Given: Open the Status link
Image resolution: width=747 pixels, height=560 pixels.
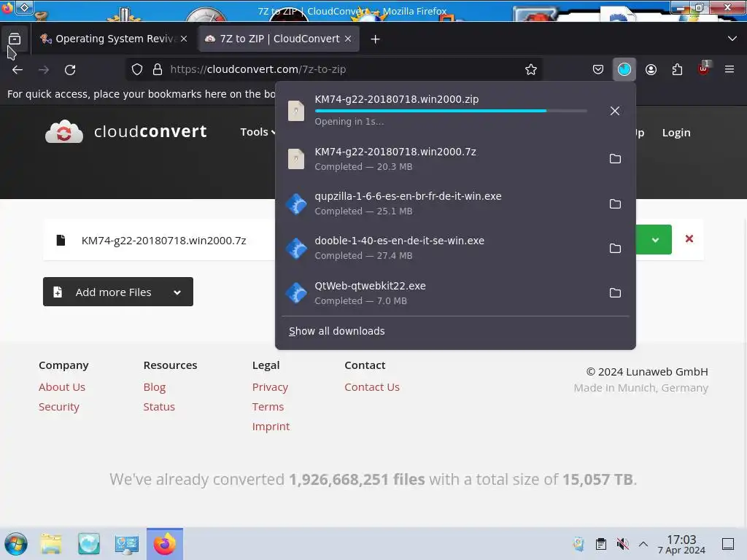Looking at the screenshot, I should tap(159, 407).
